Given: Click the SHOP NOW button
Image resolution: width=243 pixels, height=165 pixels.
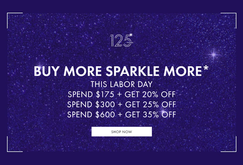Looking at the screenshot, I should 121,132.
